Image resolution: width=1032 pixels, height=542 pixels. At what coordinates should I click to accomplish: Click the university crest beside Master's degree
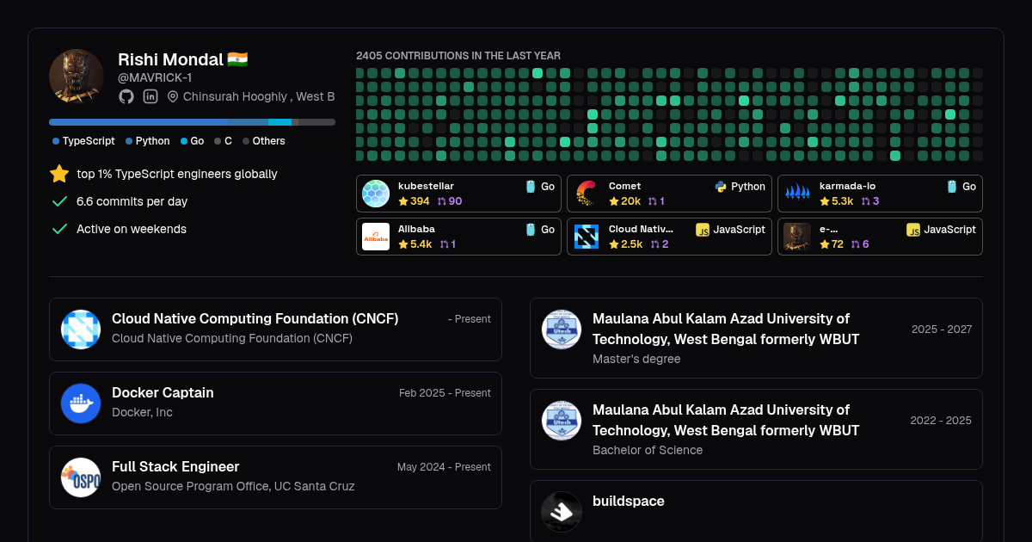pos(562,330)
